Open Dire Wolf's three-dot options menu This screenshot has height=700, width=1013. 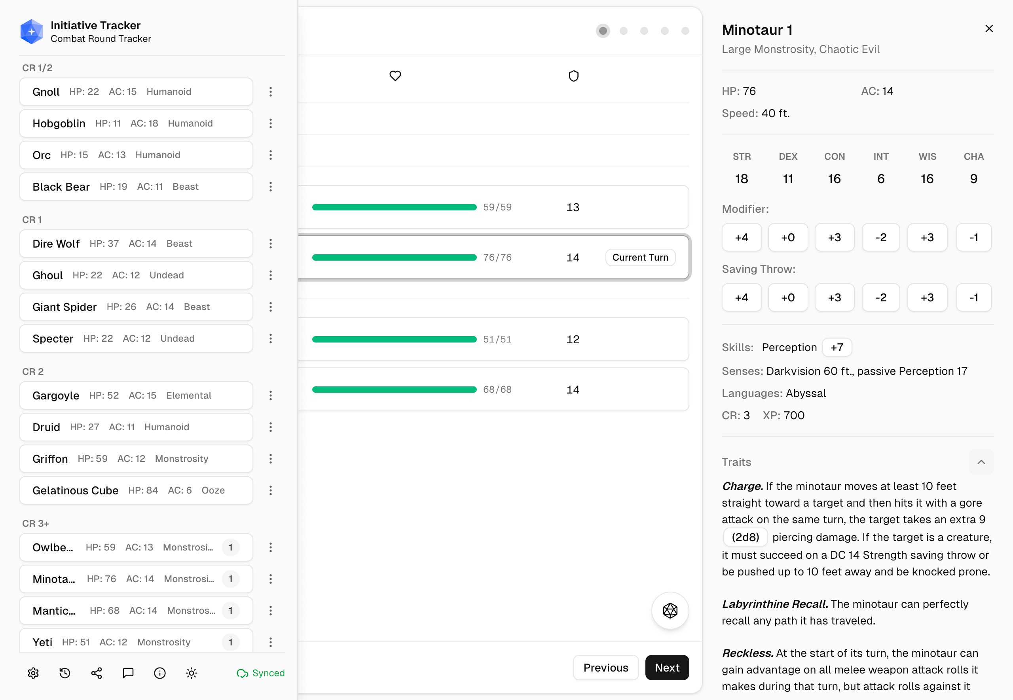coord(271,244)
